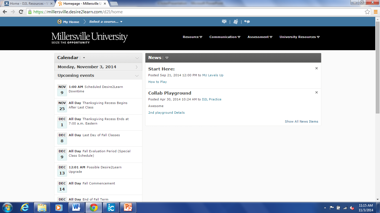Open the update alerts icon in minibar
The height and width of the screenshot is (213, 380).
pyautogui.click(x=236, y=22)
